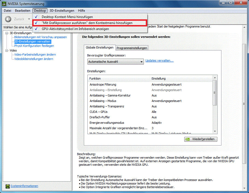The image size is (249, 193).
Task: Select Antialiasing – Gamma-Korrektur row
Action: pos(150,95)
